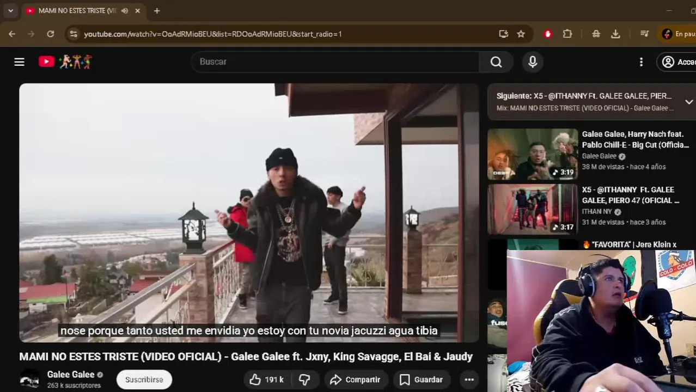Open X5 - @ITHANNY Ft. GALEE title

(631, 195)
